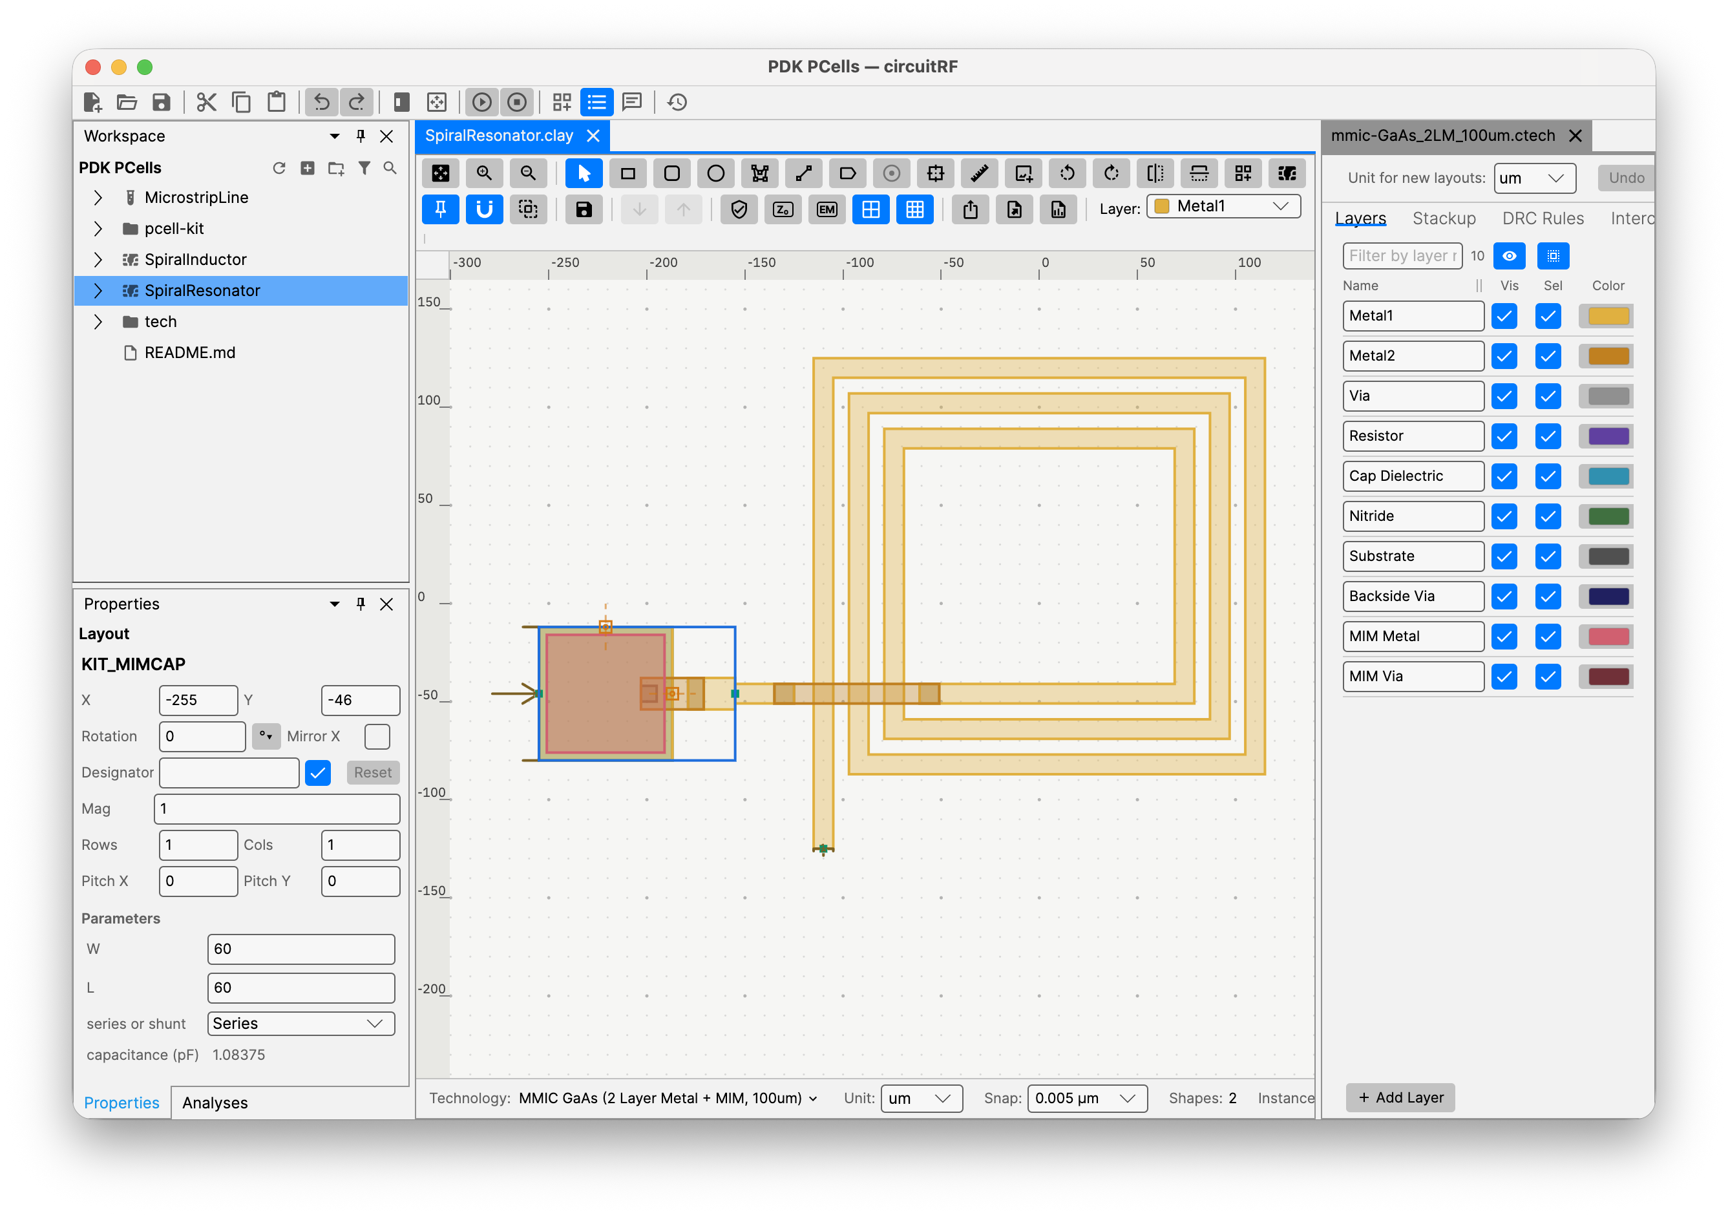Viewport: 1728px width, 1215px height.
Task: Switch to the Stackup tab
Action: (x=1444, y=218)
